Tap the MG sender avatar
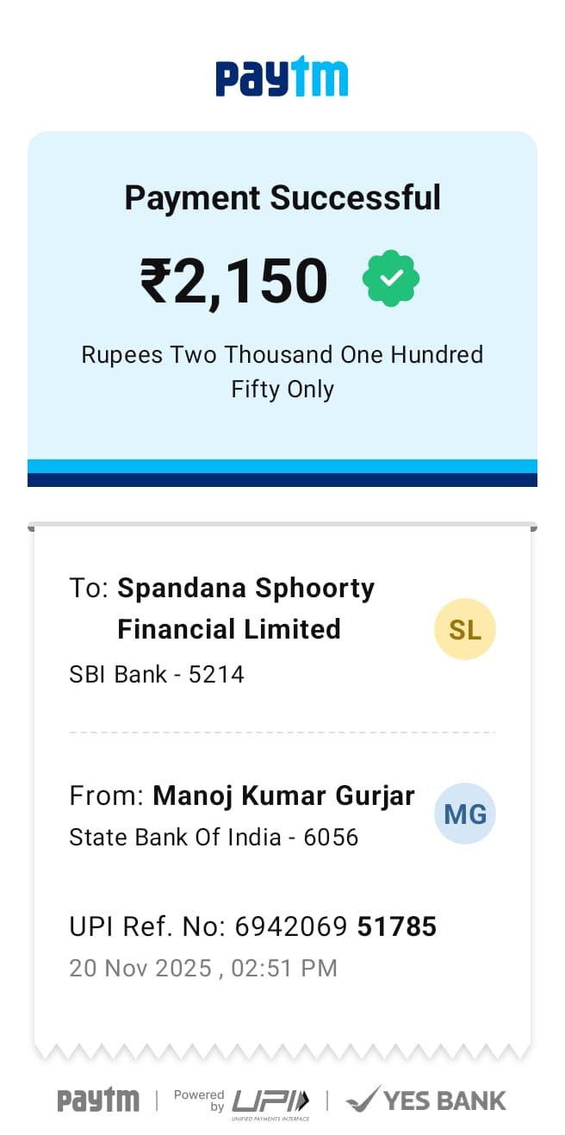The image size is (565, 1135). pyautogui.click(x=465, y=814)
